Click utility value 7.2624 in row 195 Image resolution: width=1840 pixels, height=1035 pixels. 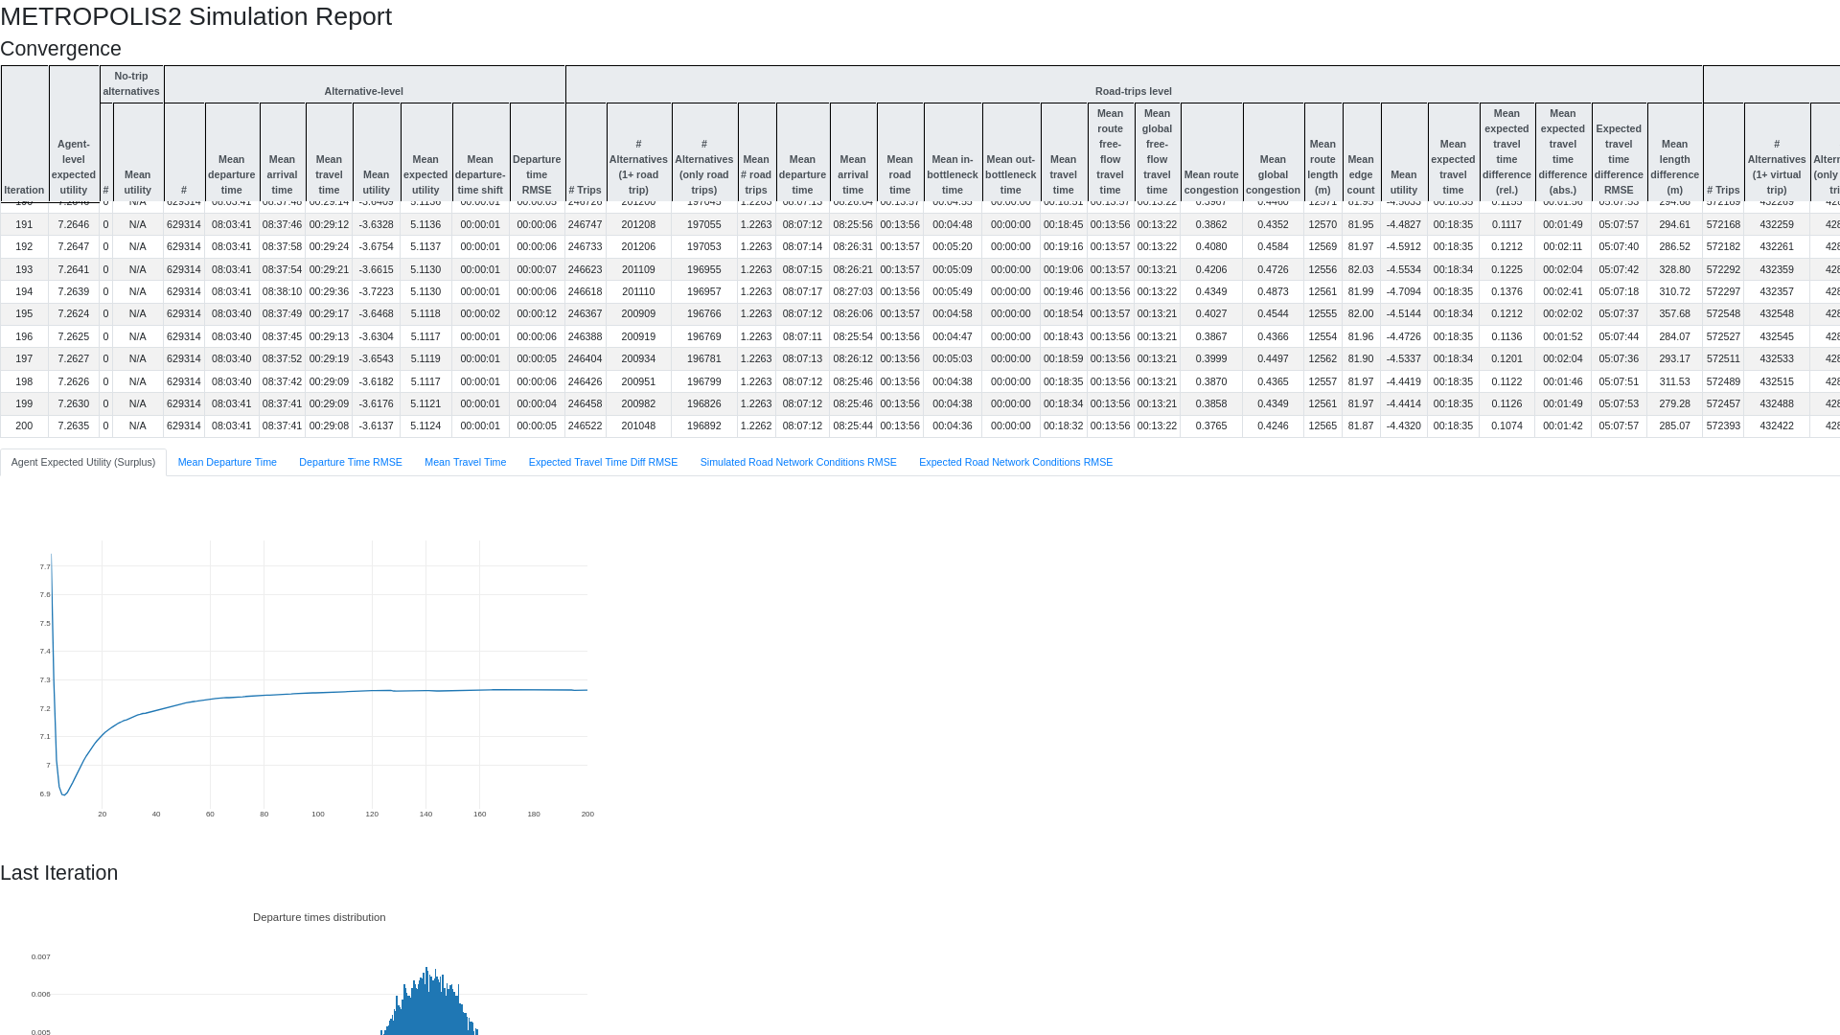click(74, 313)
